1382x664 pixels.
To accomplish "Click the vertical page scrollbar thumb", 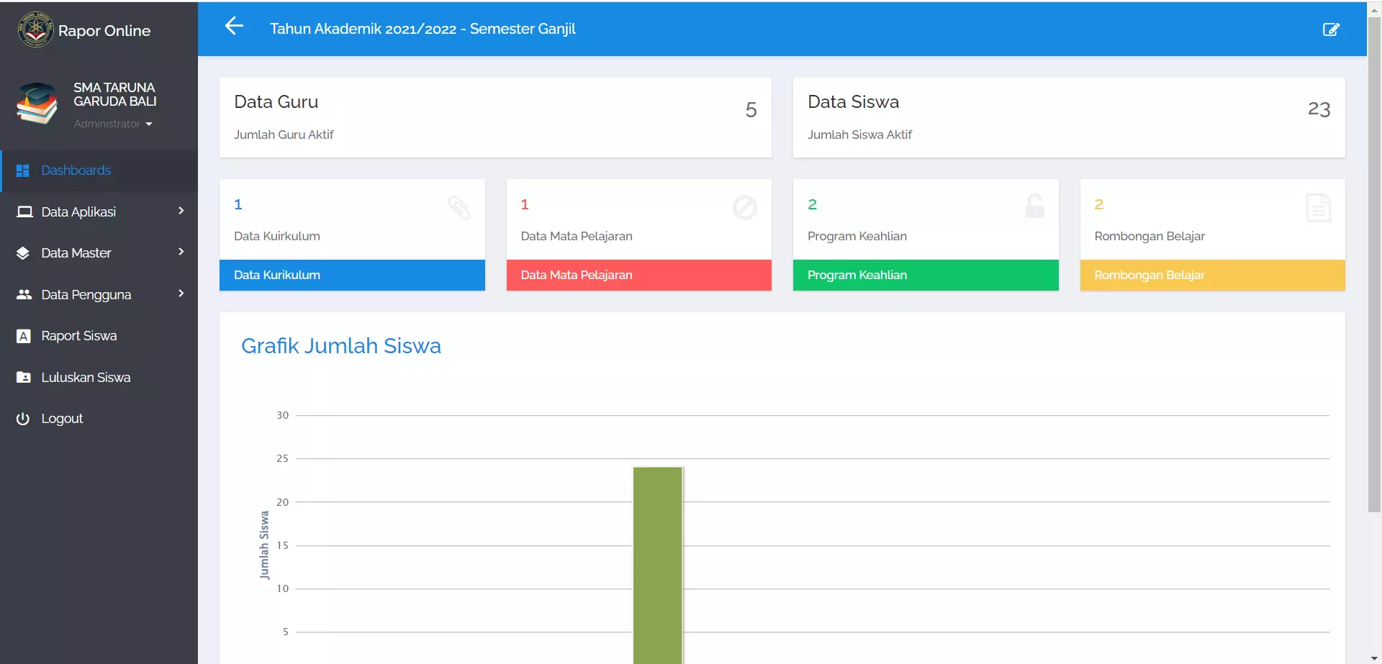I will coord(1374,264).
